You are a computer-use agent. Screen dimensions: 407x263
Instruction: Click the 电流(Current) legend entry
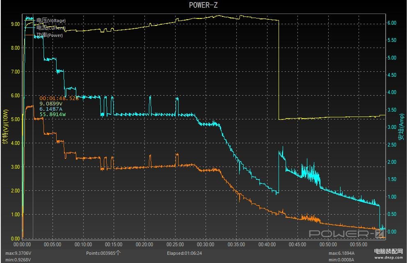click(x=45, y=27)
